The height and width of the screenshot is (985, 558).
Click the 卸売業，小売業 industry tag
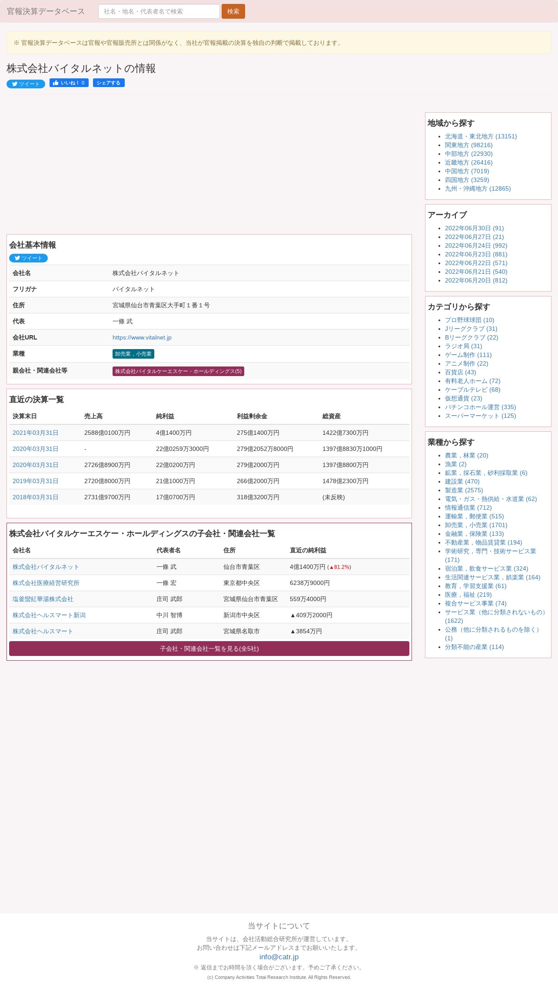click(133, 354)
